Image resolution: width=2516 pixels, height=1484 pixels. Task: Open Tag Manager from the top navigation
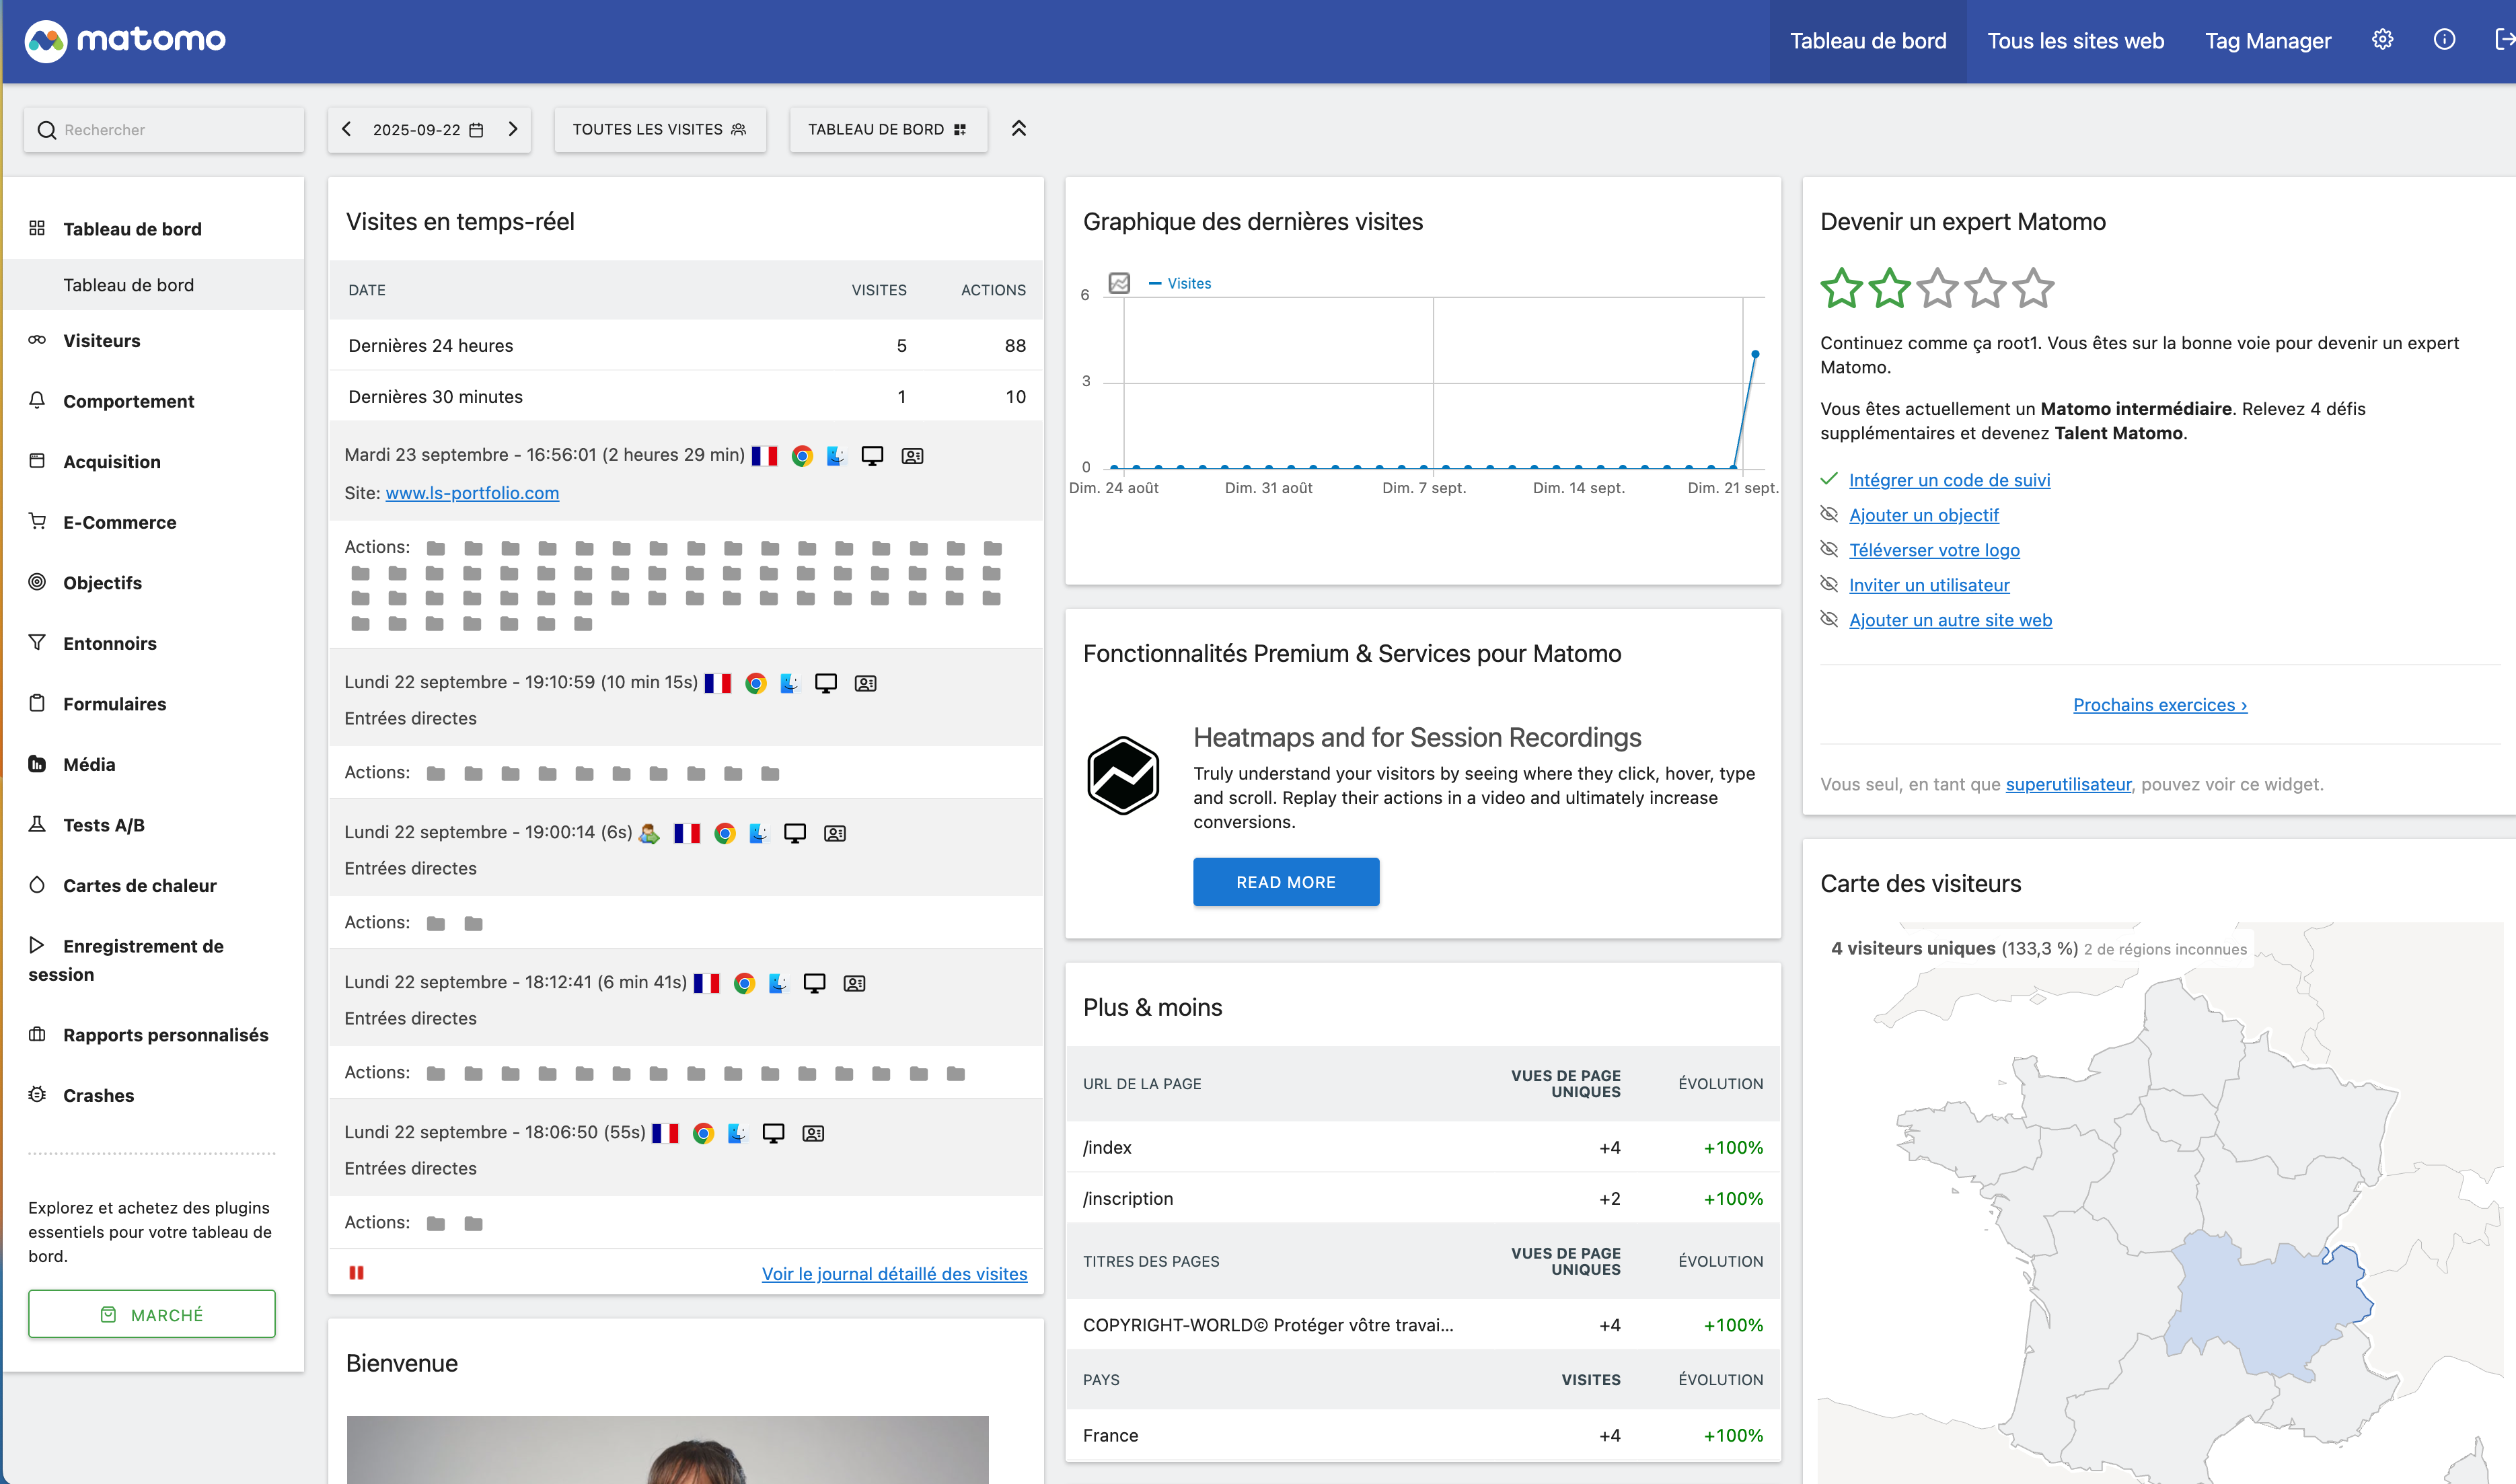point(2268,41)
